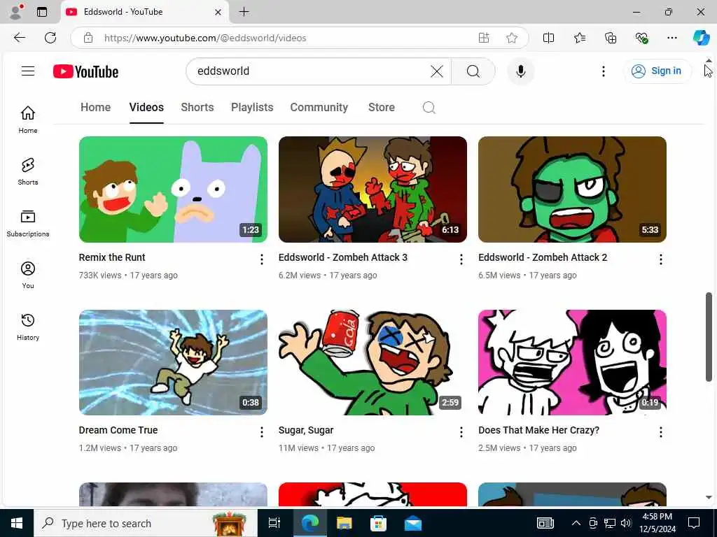Open Task View on the taskbar
Viewport: 717px width, 537px height.
[x=274, y=523]
